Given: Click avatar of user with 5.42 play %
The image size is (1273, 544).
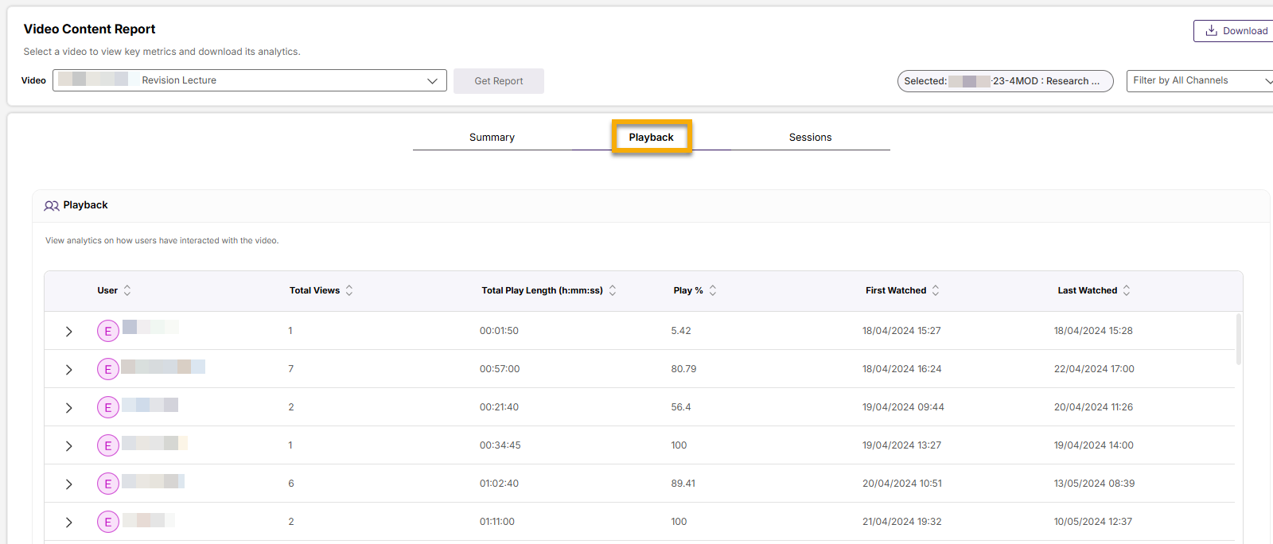Looking at the screenshot, I should point(108,331).
